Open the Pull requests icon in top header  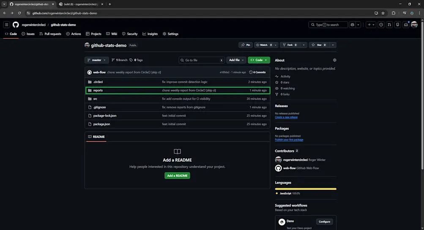[389, 24]
